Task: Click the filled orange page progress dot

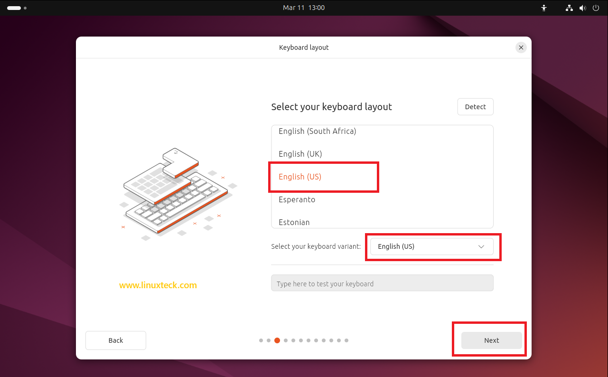Action: tap(277, 340)
